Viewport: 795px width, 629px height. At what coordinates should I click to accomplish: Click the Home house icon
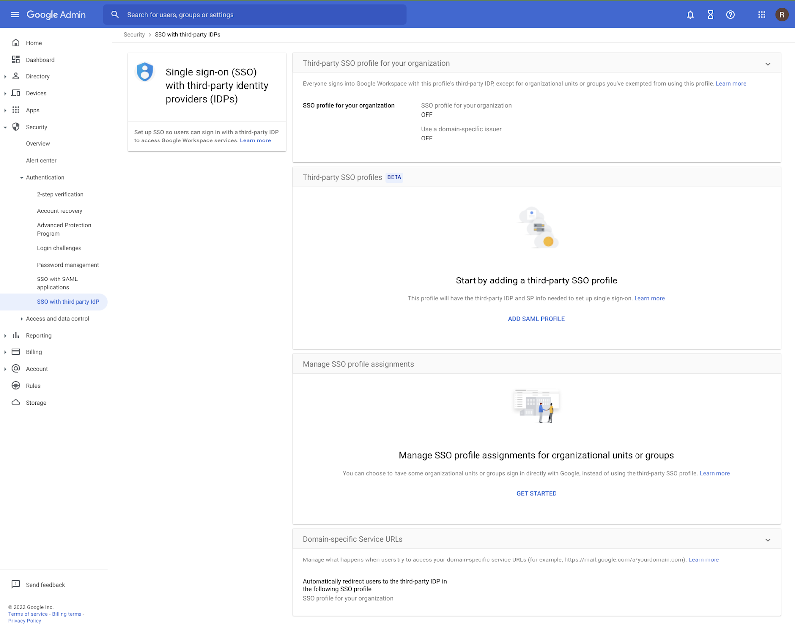point(16,43)
